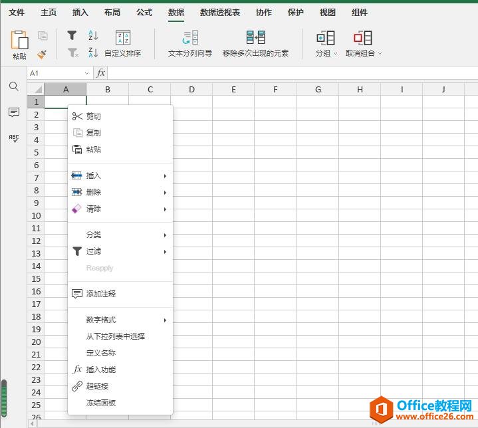
Task: Choose Freeze Panes (冻结面板)
Action: 120,403
